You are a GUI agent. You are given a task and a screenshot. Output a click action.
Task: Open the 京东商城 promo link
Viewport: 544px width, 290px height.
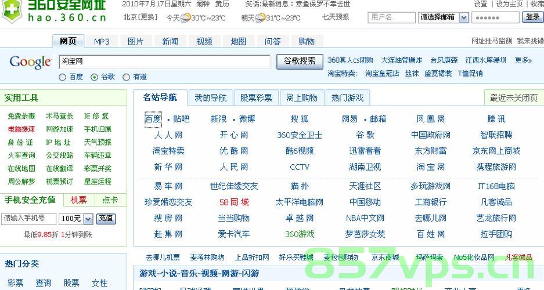click(x=385, y=258)
